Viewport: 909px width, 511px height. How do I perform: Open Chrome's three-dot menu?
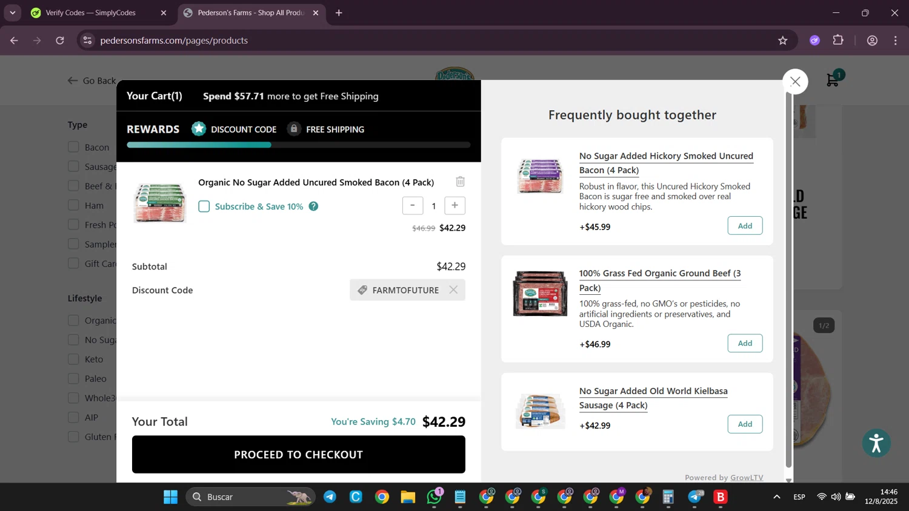(896, 41)
